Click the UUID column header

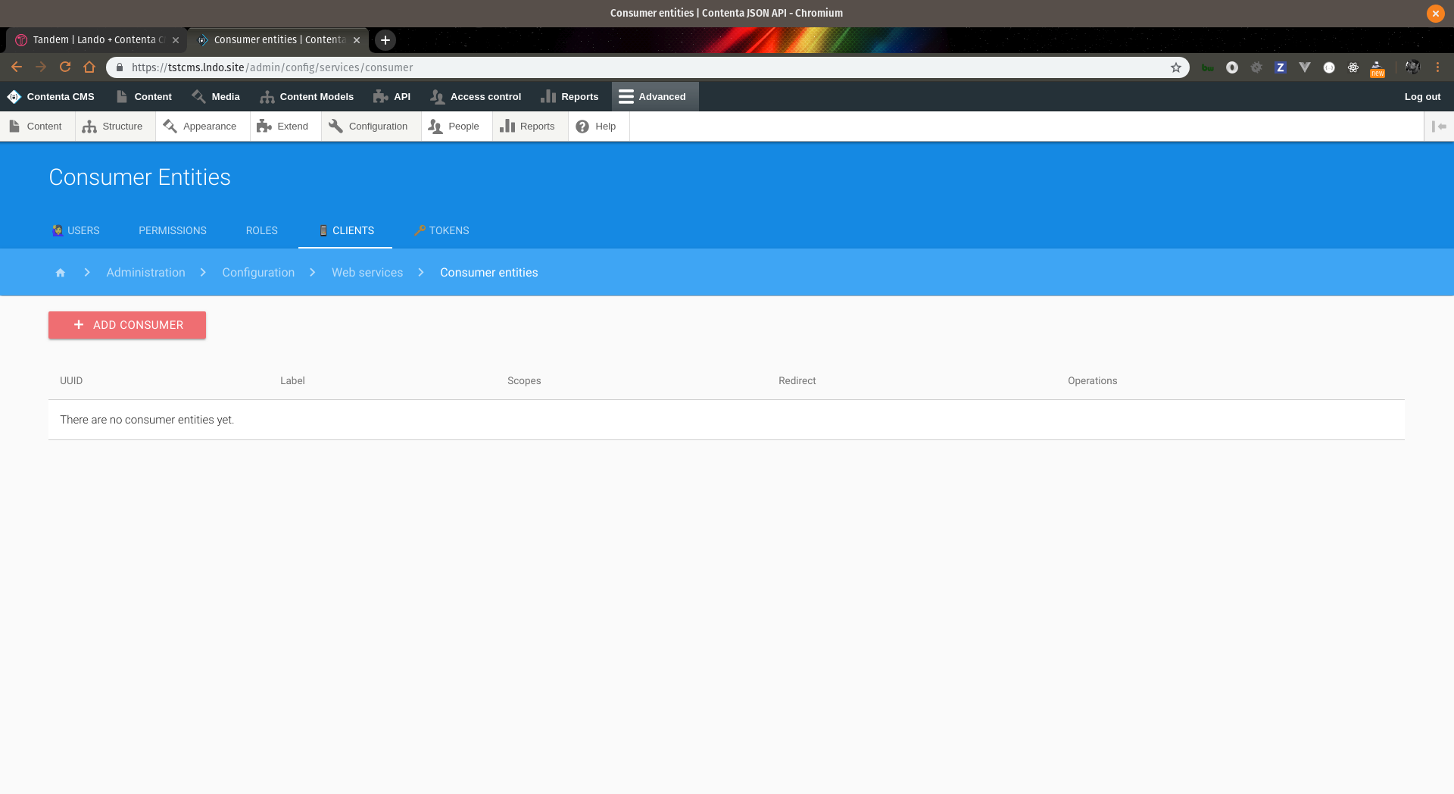click(x=71, y=381)
